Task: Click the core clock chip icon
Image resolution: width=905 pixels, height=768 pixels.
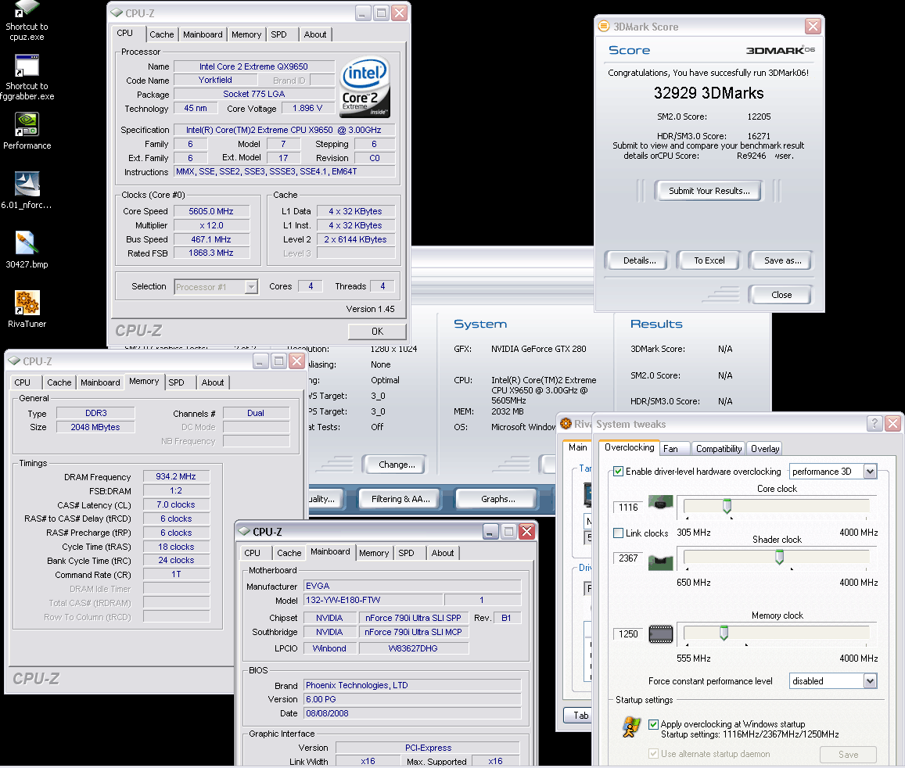Action: [661, 503]
